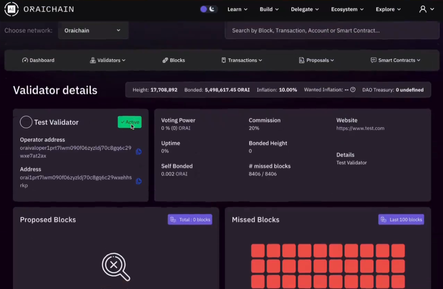Viewport: 443px width, 289px height.
Task: Click the Transactions document icon
Action: pos(224,60)
